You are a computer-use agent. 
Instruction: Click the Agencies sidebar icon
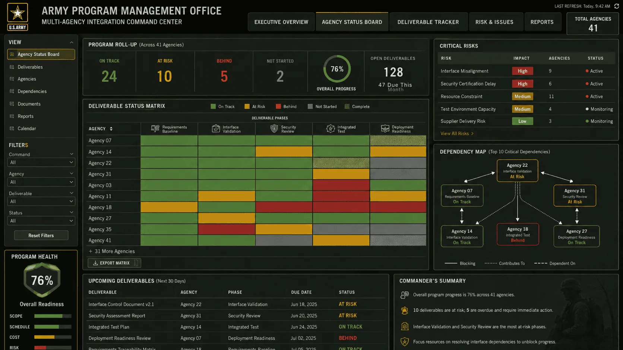coord(12,79)
